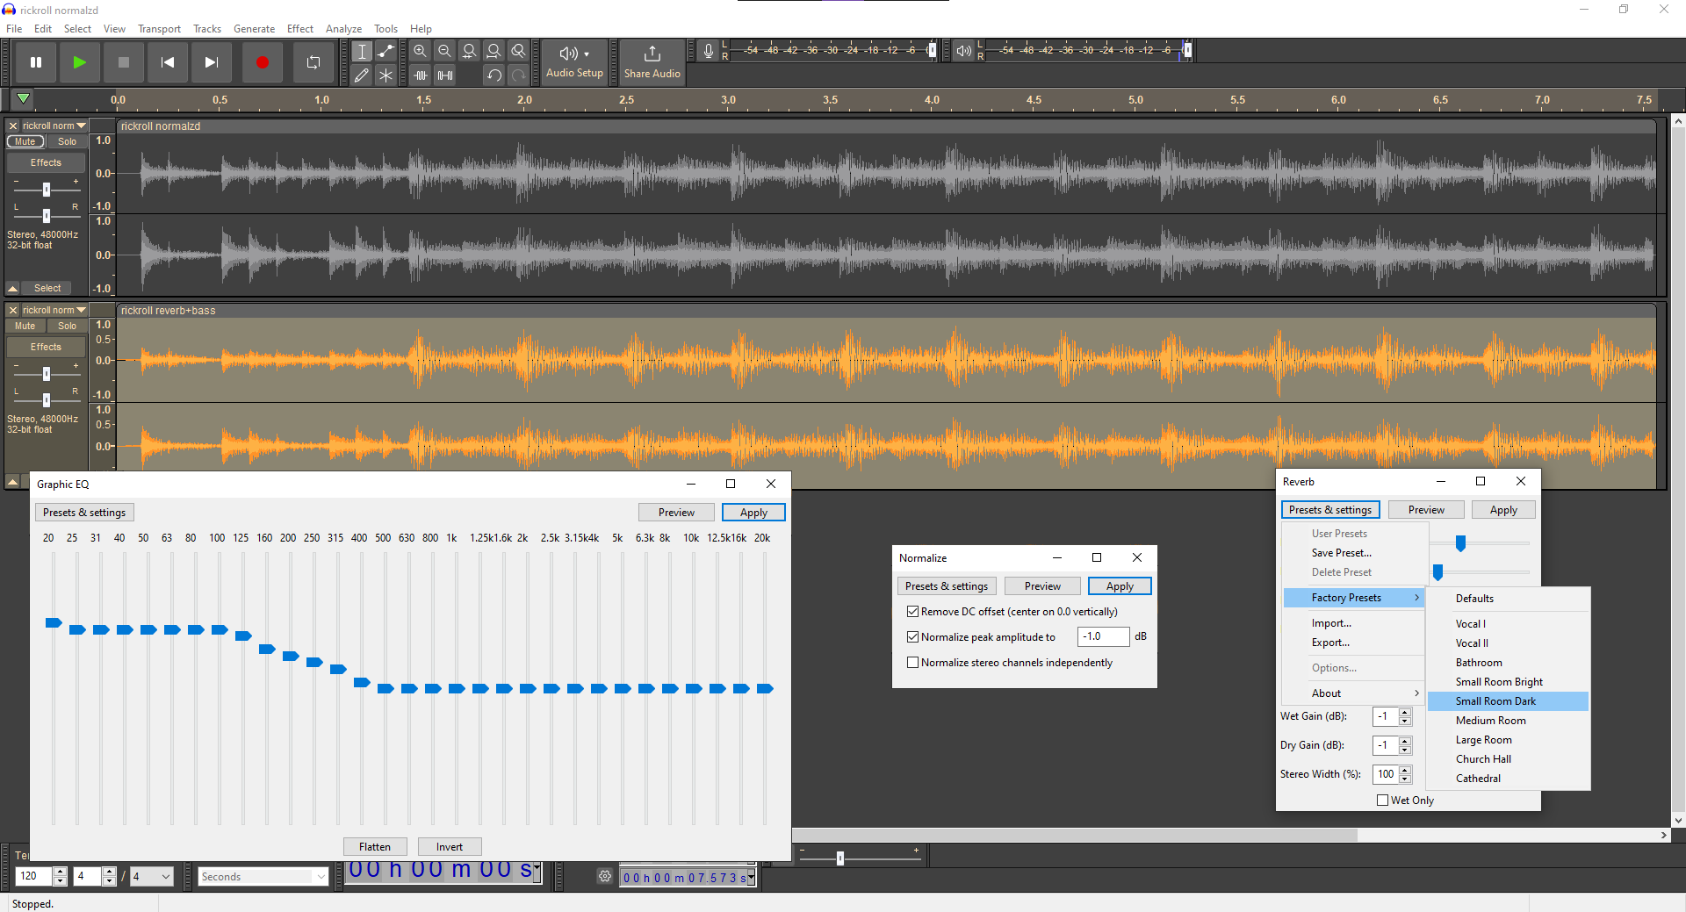The width and height of the screenshot is (1686, 912).
Task: Click the Silence audio selection icon
Action: pyautogui.click(x=445, y=75)
